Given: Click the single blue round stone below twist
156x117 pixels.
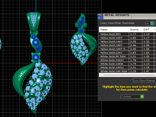Looking at the screenshot, I should pos(36,58).
